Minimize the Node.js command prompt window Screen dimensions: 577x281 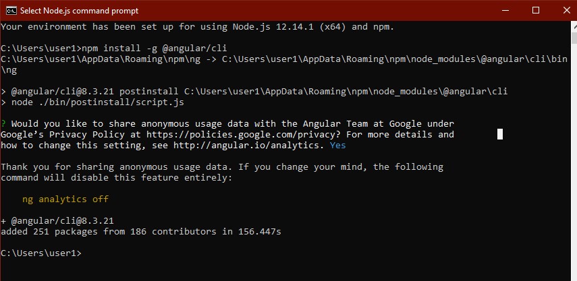point(506,10)
